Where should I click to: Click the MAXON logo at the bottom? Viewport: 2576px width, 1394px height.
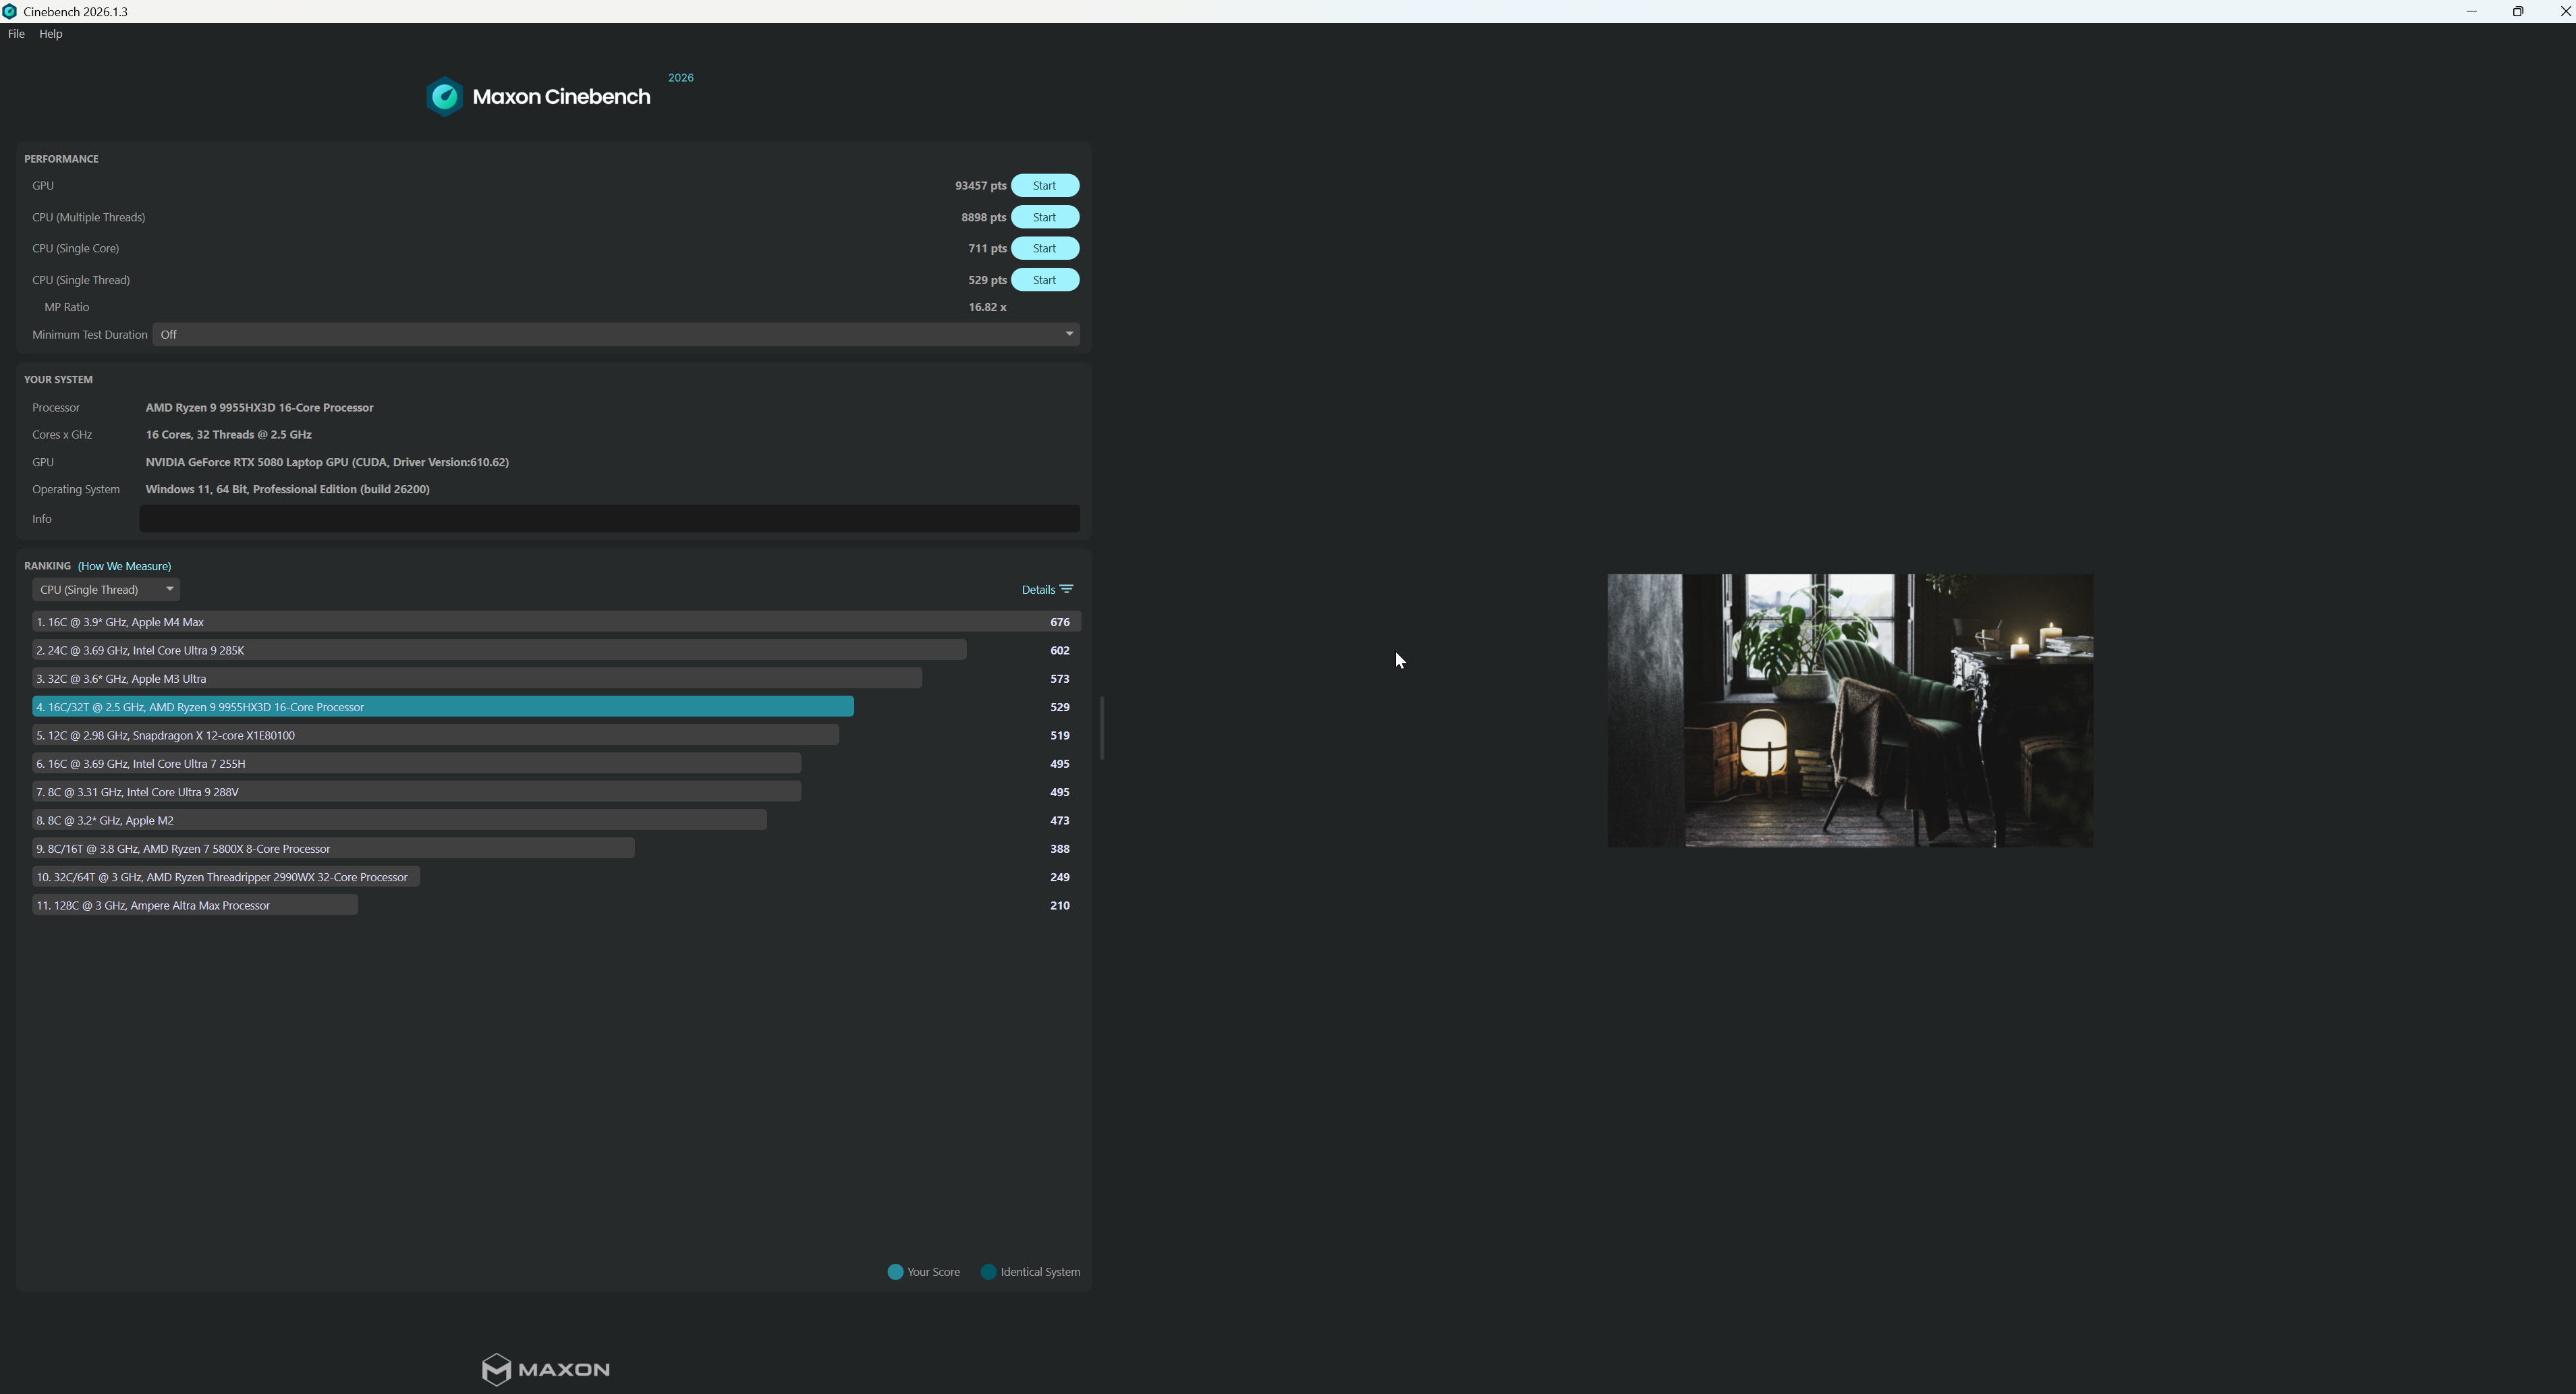point(545,1369)
